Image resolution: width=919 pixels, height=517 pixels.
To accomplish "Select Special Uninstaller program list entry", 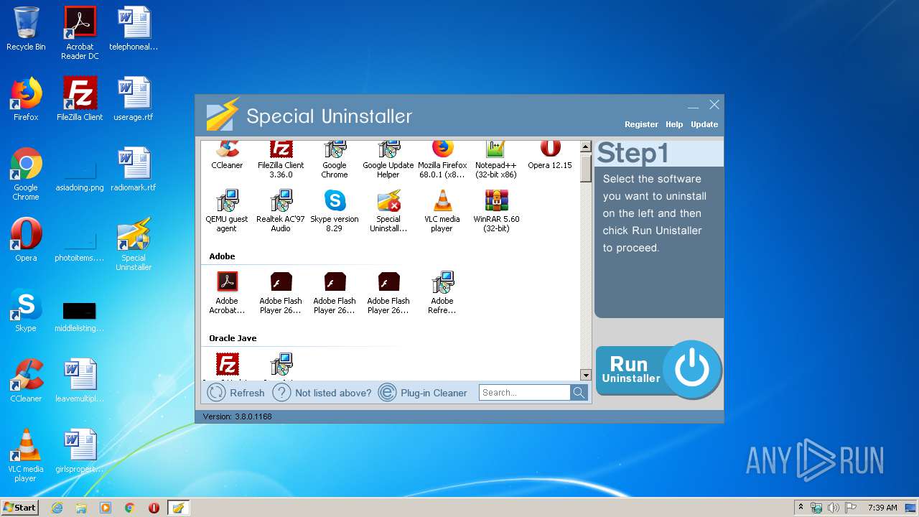I will tap(388, 211).
